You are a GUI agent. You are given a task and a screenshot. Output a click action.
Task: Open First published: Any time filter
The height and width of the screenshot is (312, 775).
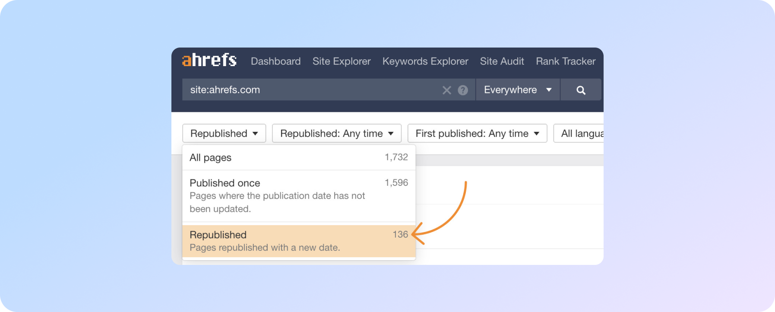pyautogui.click(x=477, y=133)
